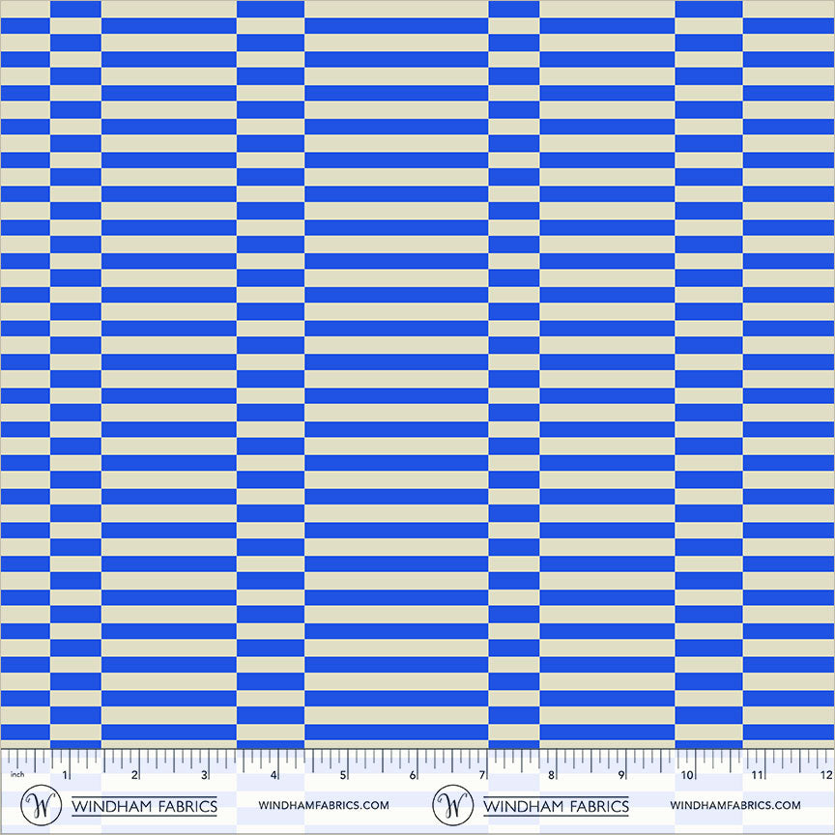
Task: Click ruler number 5
Action: 343,775
